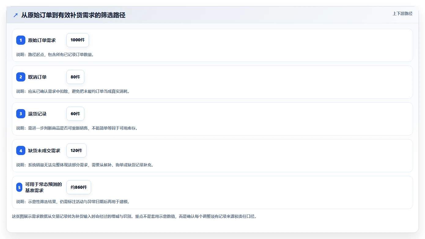Select the 取消订单 step label
The height and width of the screenshot is (239, 425).
click(x=37, y=77)
